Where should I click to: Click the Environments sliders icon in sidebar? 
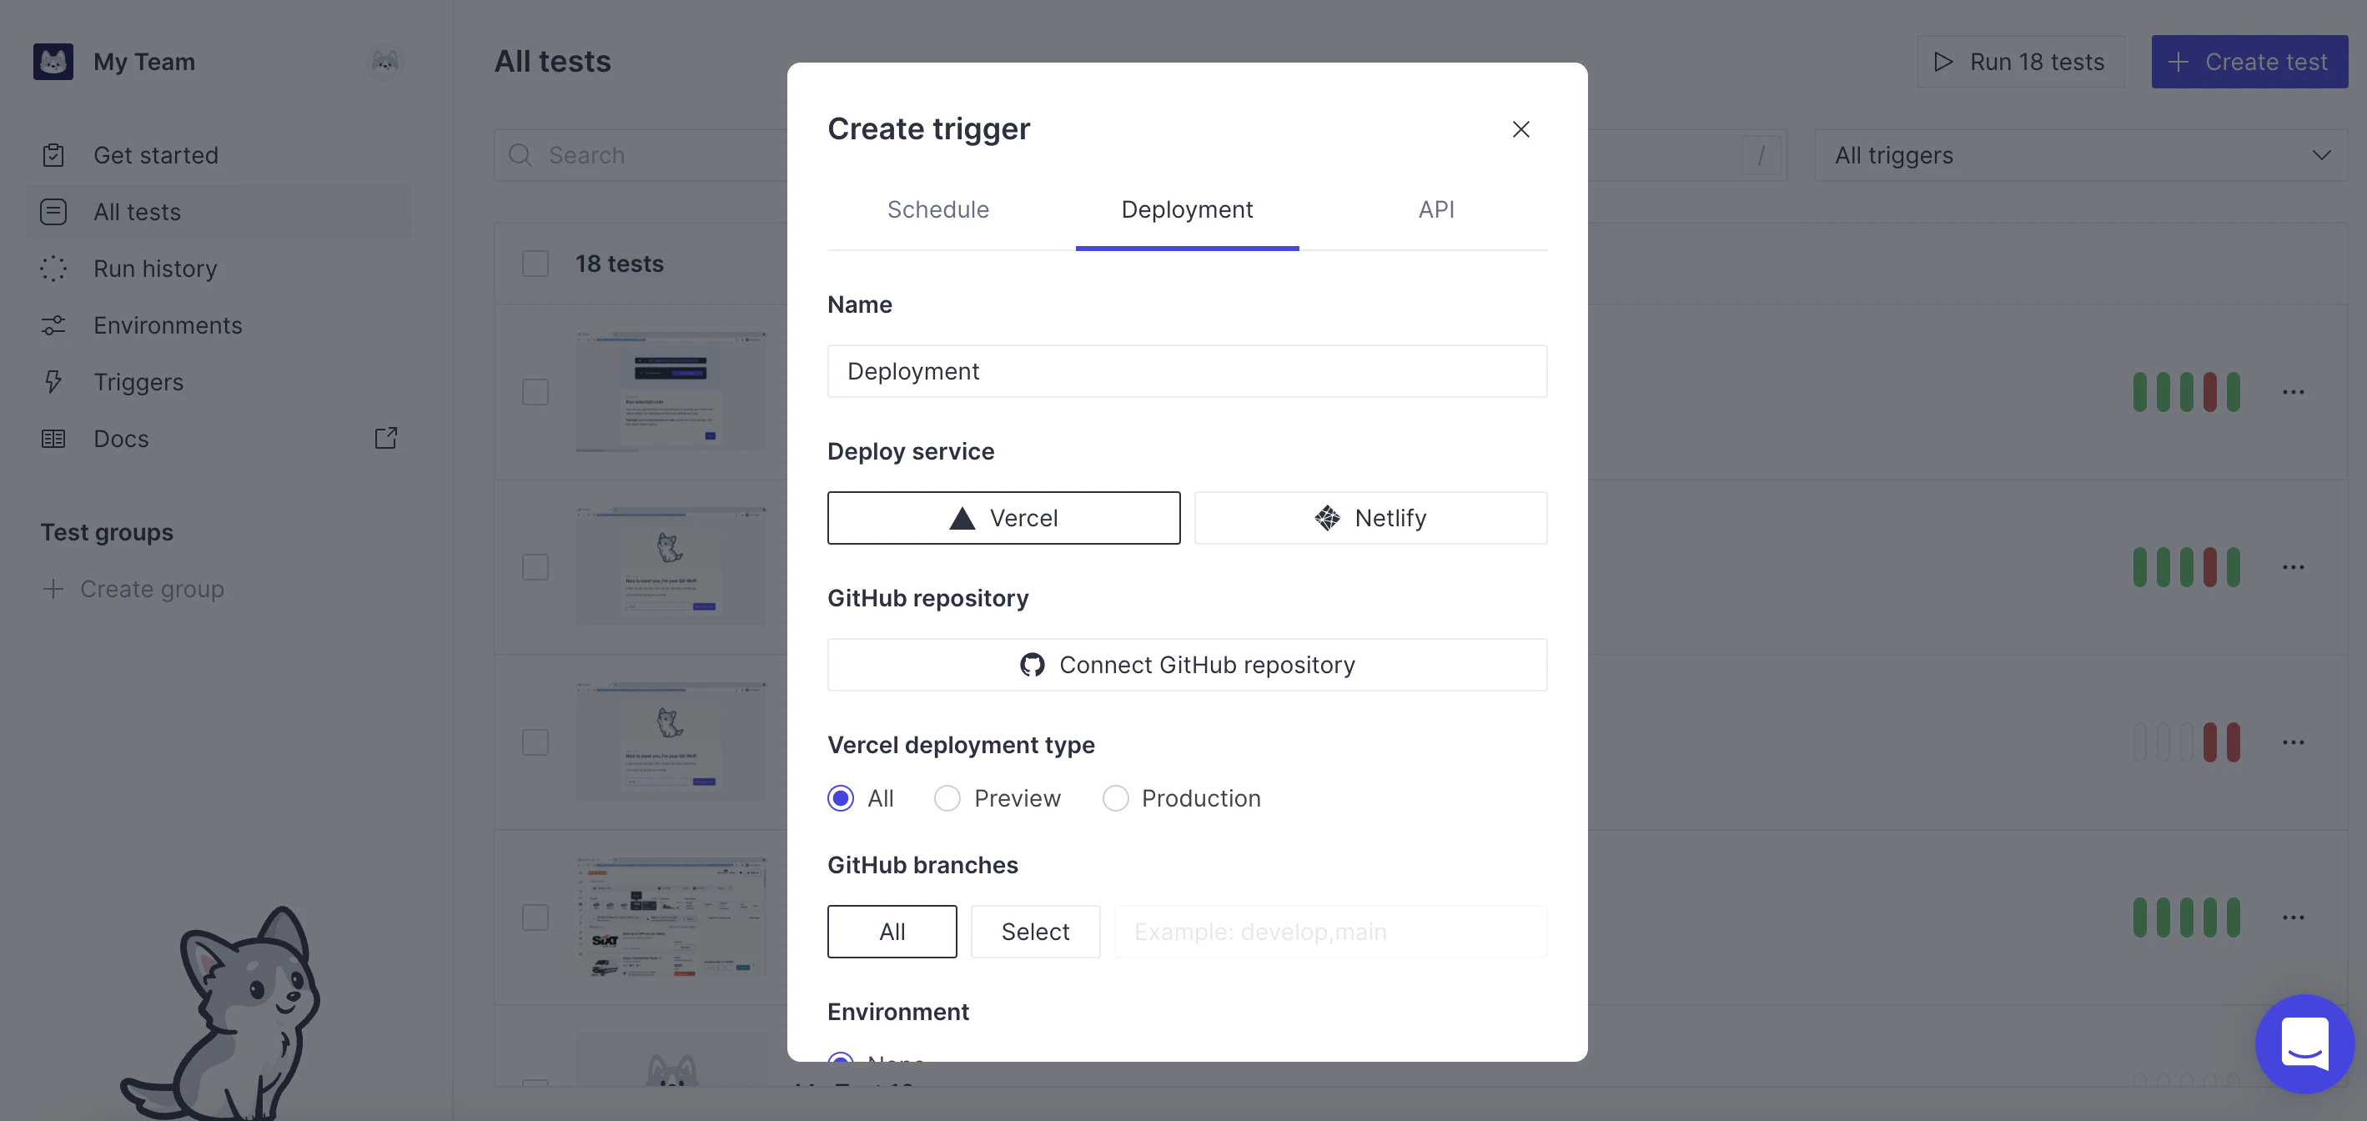[x=53, y=325]
